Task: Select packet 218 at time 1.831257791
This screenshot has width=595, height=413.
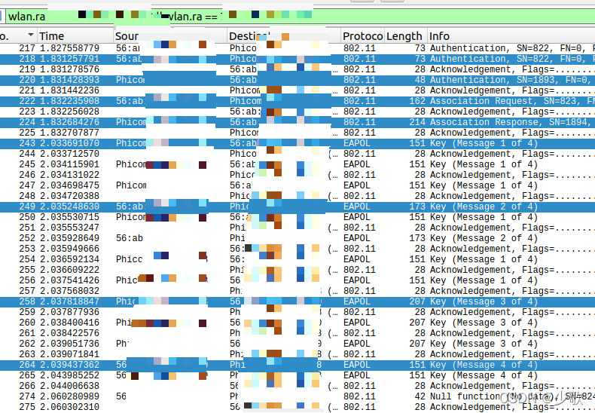Action: pyautogui.click(x=297, y=59)
